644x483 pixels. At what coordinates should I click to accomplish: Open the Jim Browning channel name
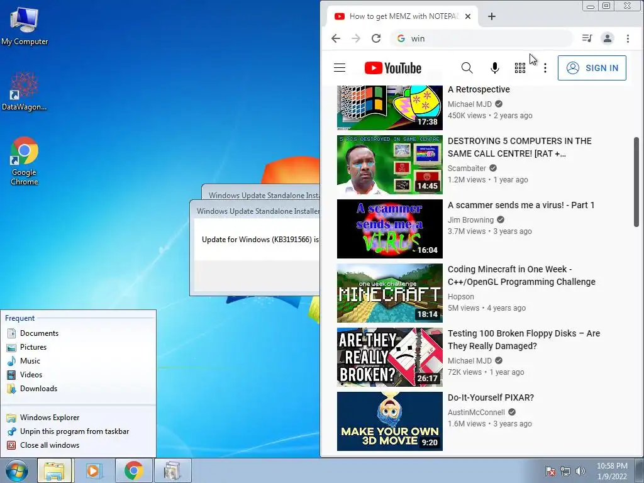[470, 219]
